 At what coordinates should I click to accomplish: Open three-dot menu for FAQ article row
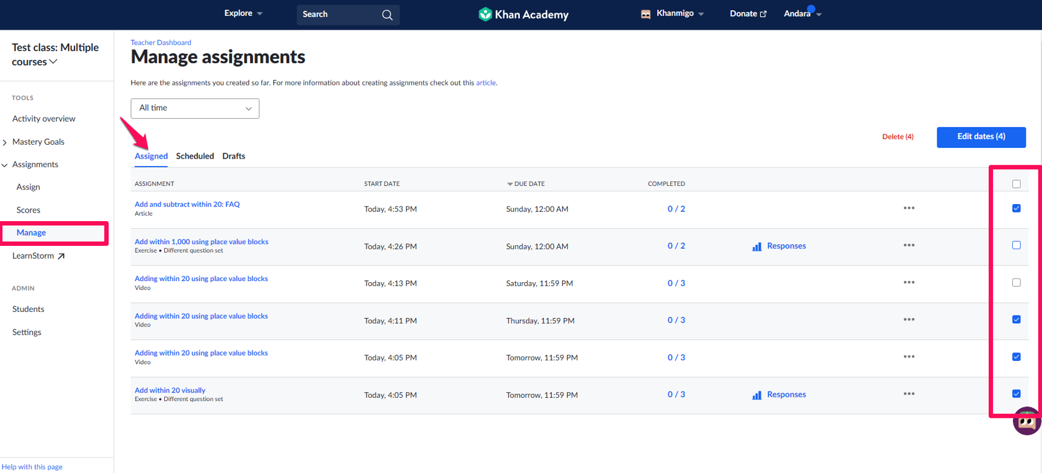click(909, 208)
